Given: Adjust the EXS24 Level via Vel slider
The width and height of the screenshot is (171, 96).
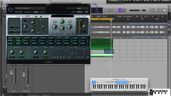Looking at the screenshot, I should (x=80, y=26).
